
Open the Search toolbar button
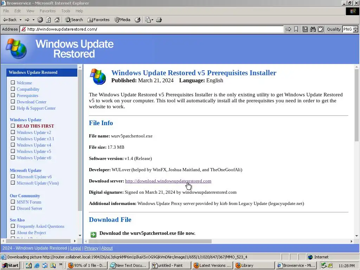(x=74, y=20)
